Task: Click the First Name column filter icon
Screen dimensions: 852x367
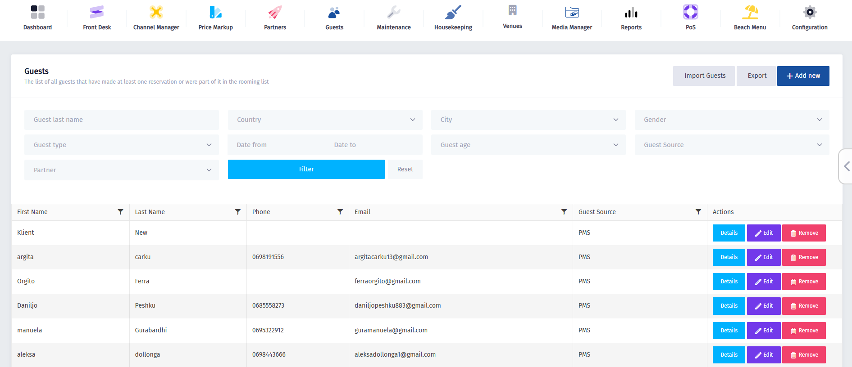Action: pyautogui.click(x=120, y=212)
